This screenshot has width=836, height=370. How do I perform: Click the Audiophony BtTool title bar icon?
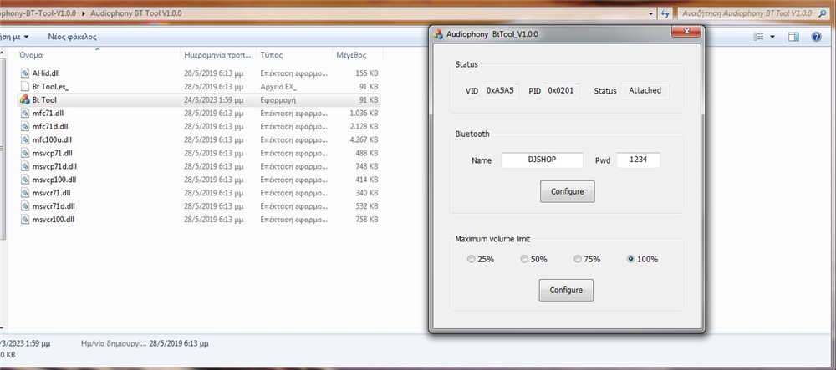point(438,34)
